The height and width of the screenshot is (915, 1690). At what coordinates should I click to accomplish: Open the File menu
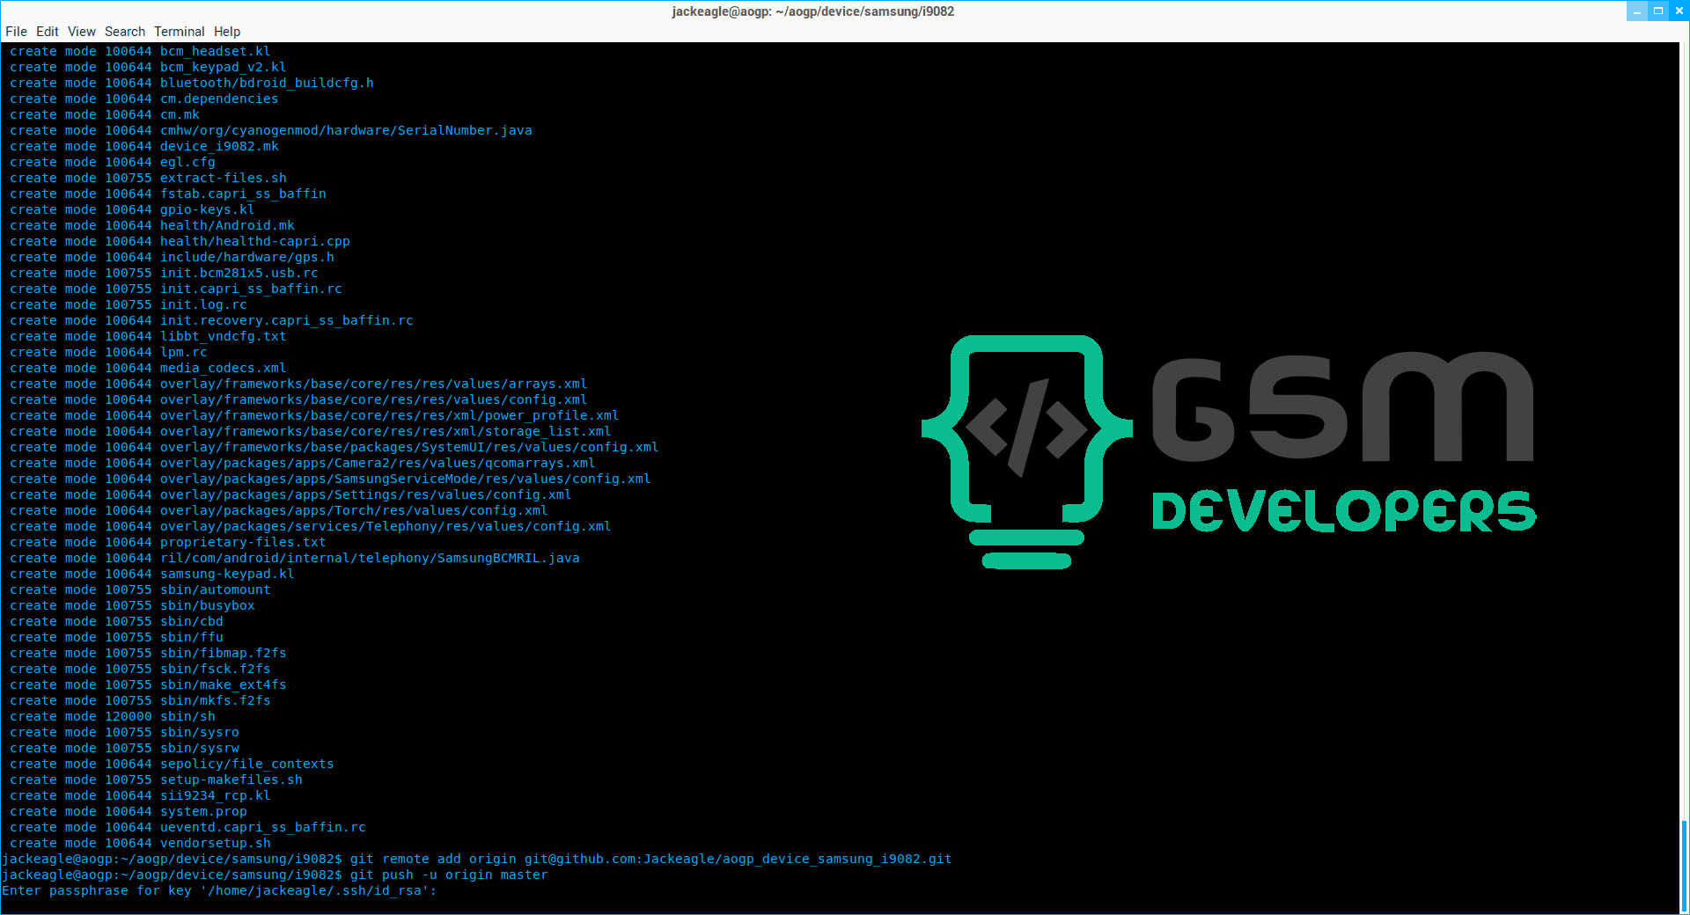pyautogui.click(x=16, y=32)
